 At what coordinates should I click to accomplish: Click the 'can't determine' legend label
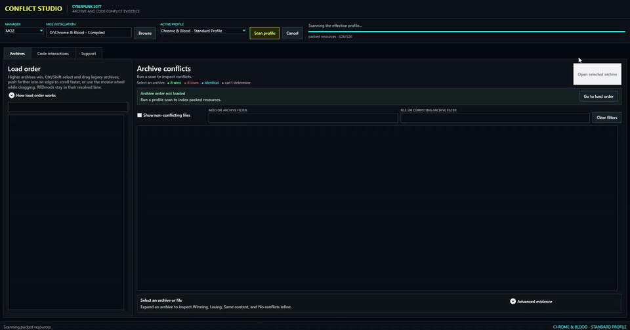[236, 83]
